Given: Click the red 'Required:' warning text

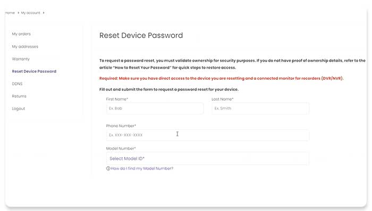Looking at the screenshot, I should [222, 78].
